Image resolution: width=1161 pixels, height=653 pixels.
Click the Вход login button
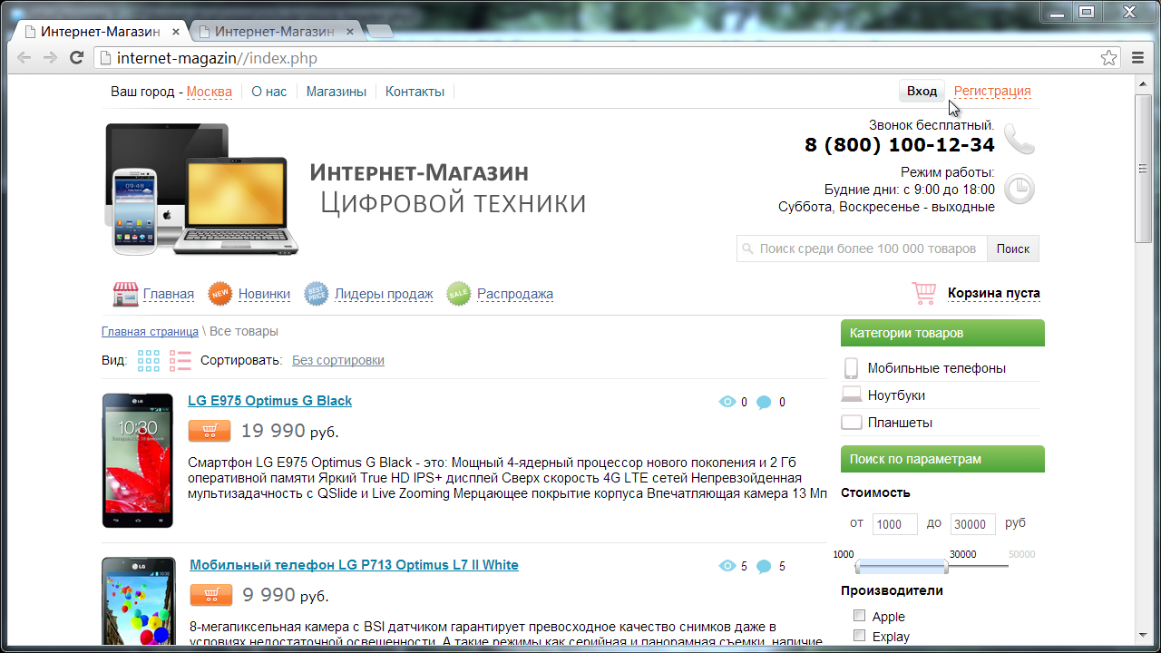tap(922, 91)
